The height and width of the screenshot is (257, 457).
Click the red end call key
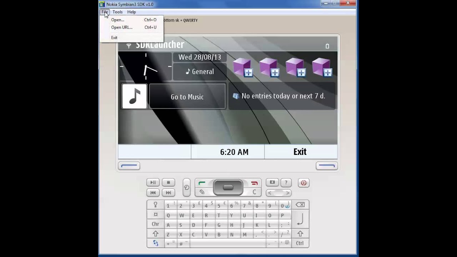pos(254,183)
